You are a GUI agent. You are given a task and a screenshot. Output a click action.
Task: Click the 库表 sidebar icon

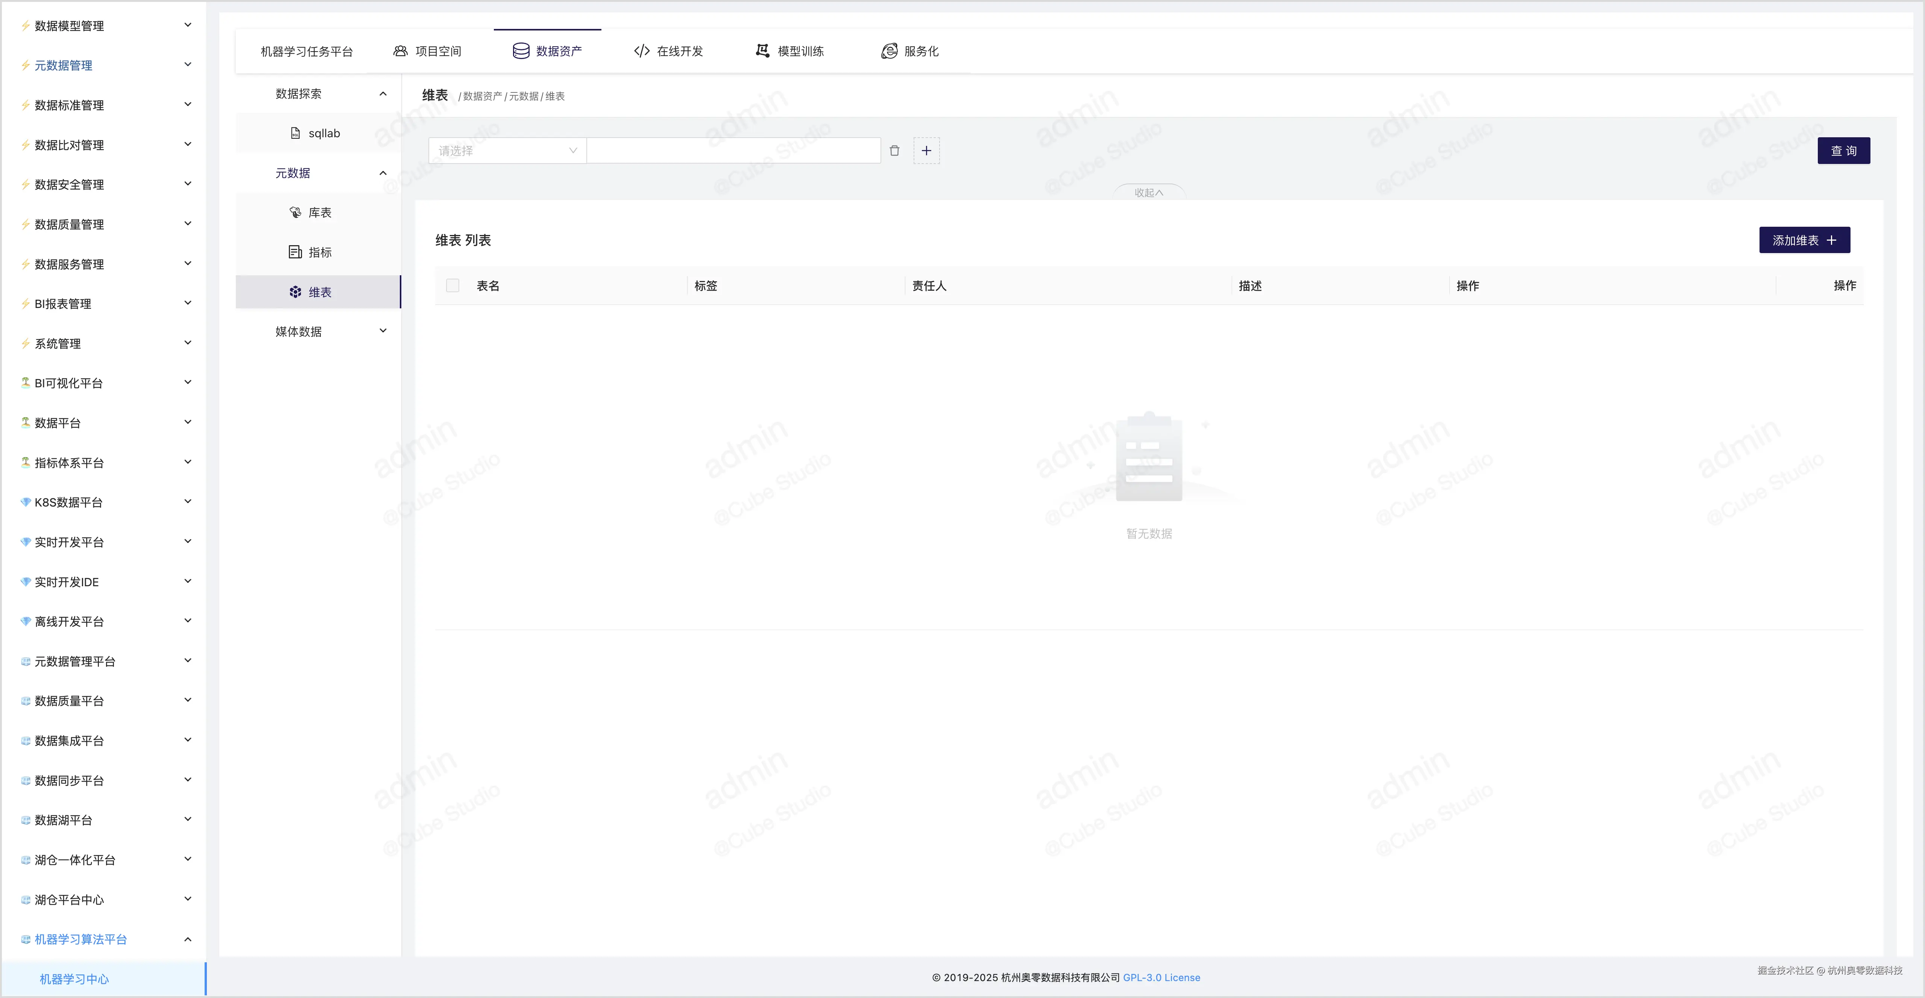click(x=295, y=213)
